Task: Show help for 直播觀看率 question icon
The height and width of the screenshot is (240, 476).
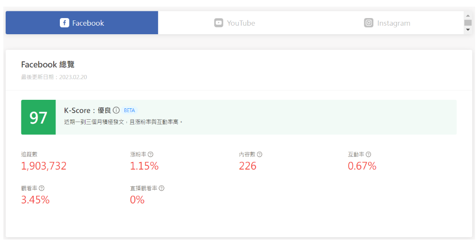Action: pyautogui.click(x=162, y=188)
